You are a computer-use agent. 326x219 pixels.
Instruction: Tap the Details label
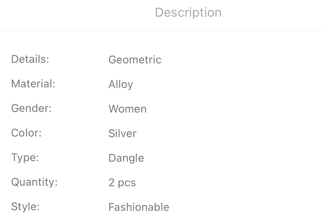click(x=30, y=59)
